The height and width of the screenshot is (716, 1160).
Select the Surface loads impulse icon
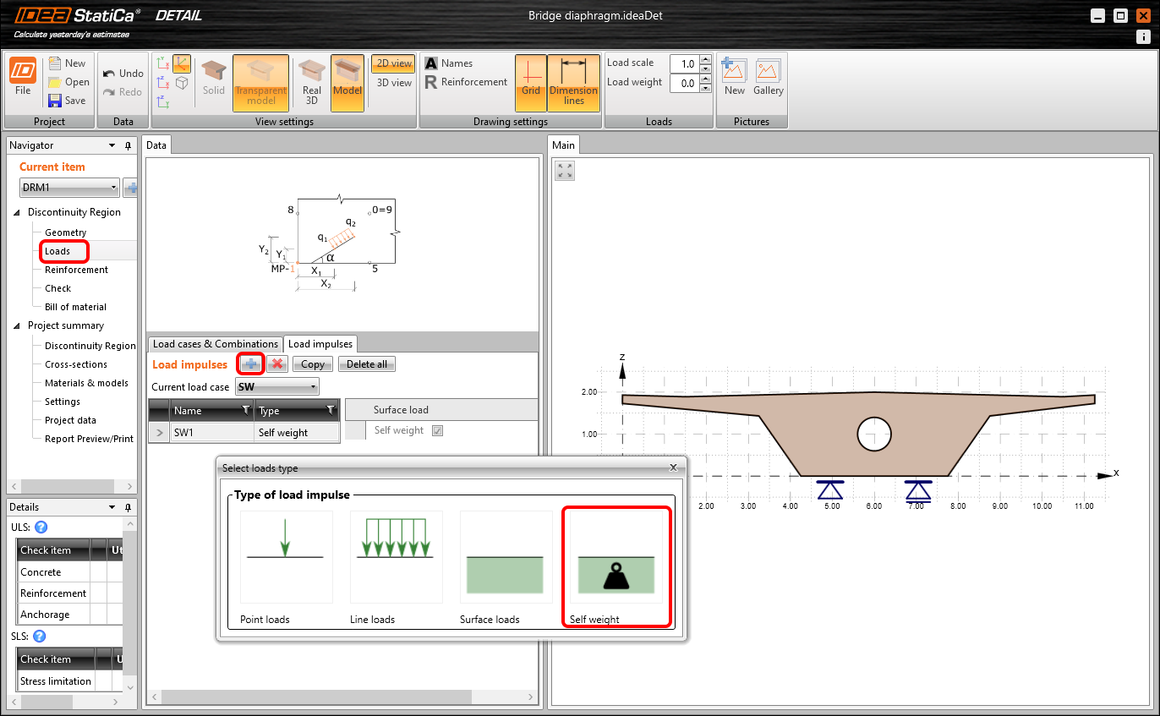pos(506,558)
